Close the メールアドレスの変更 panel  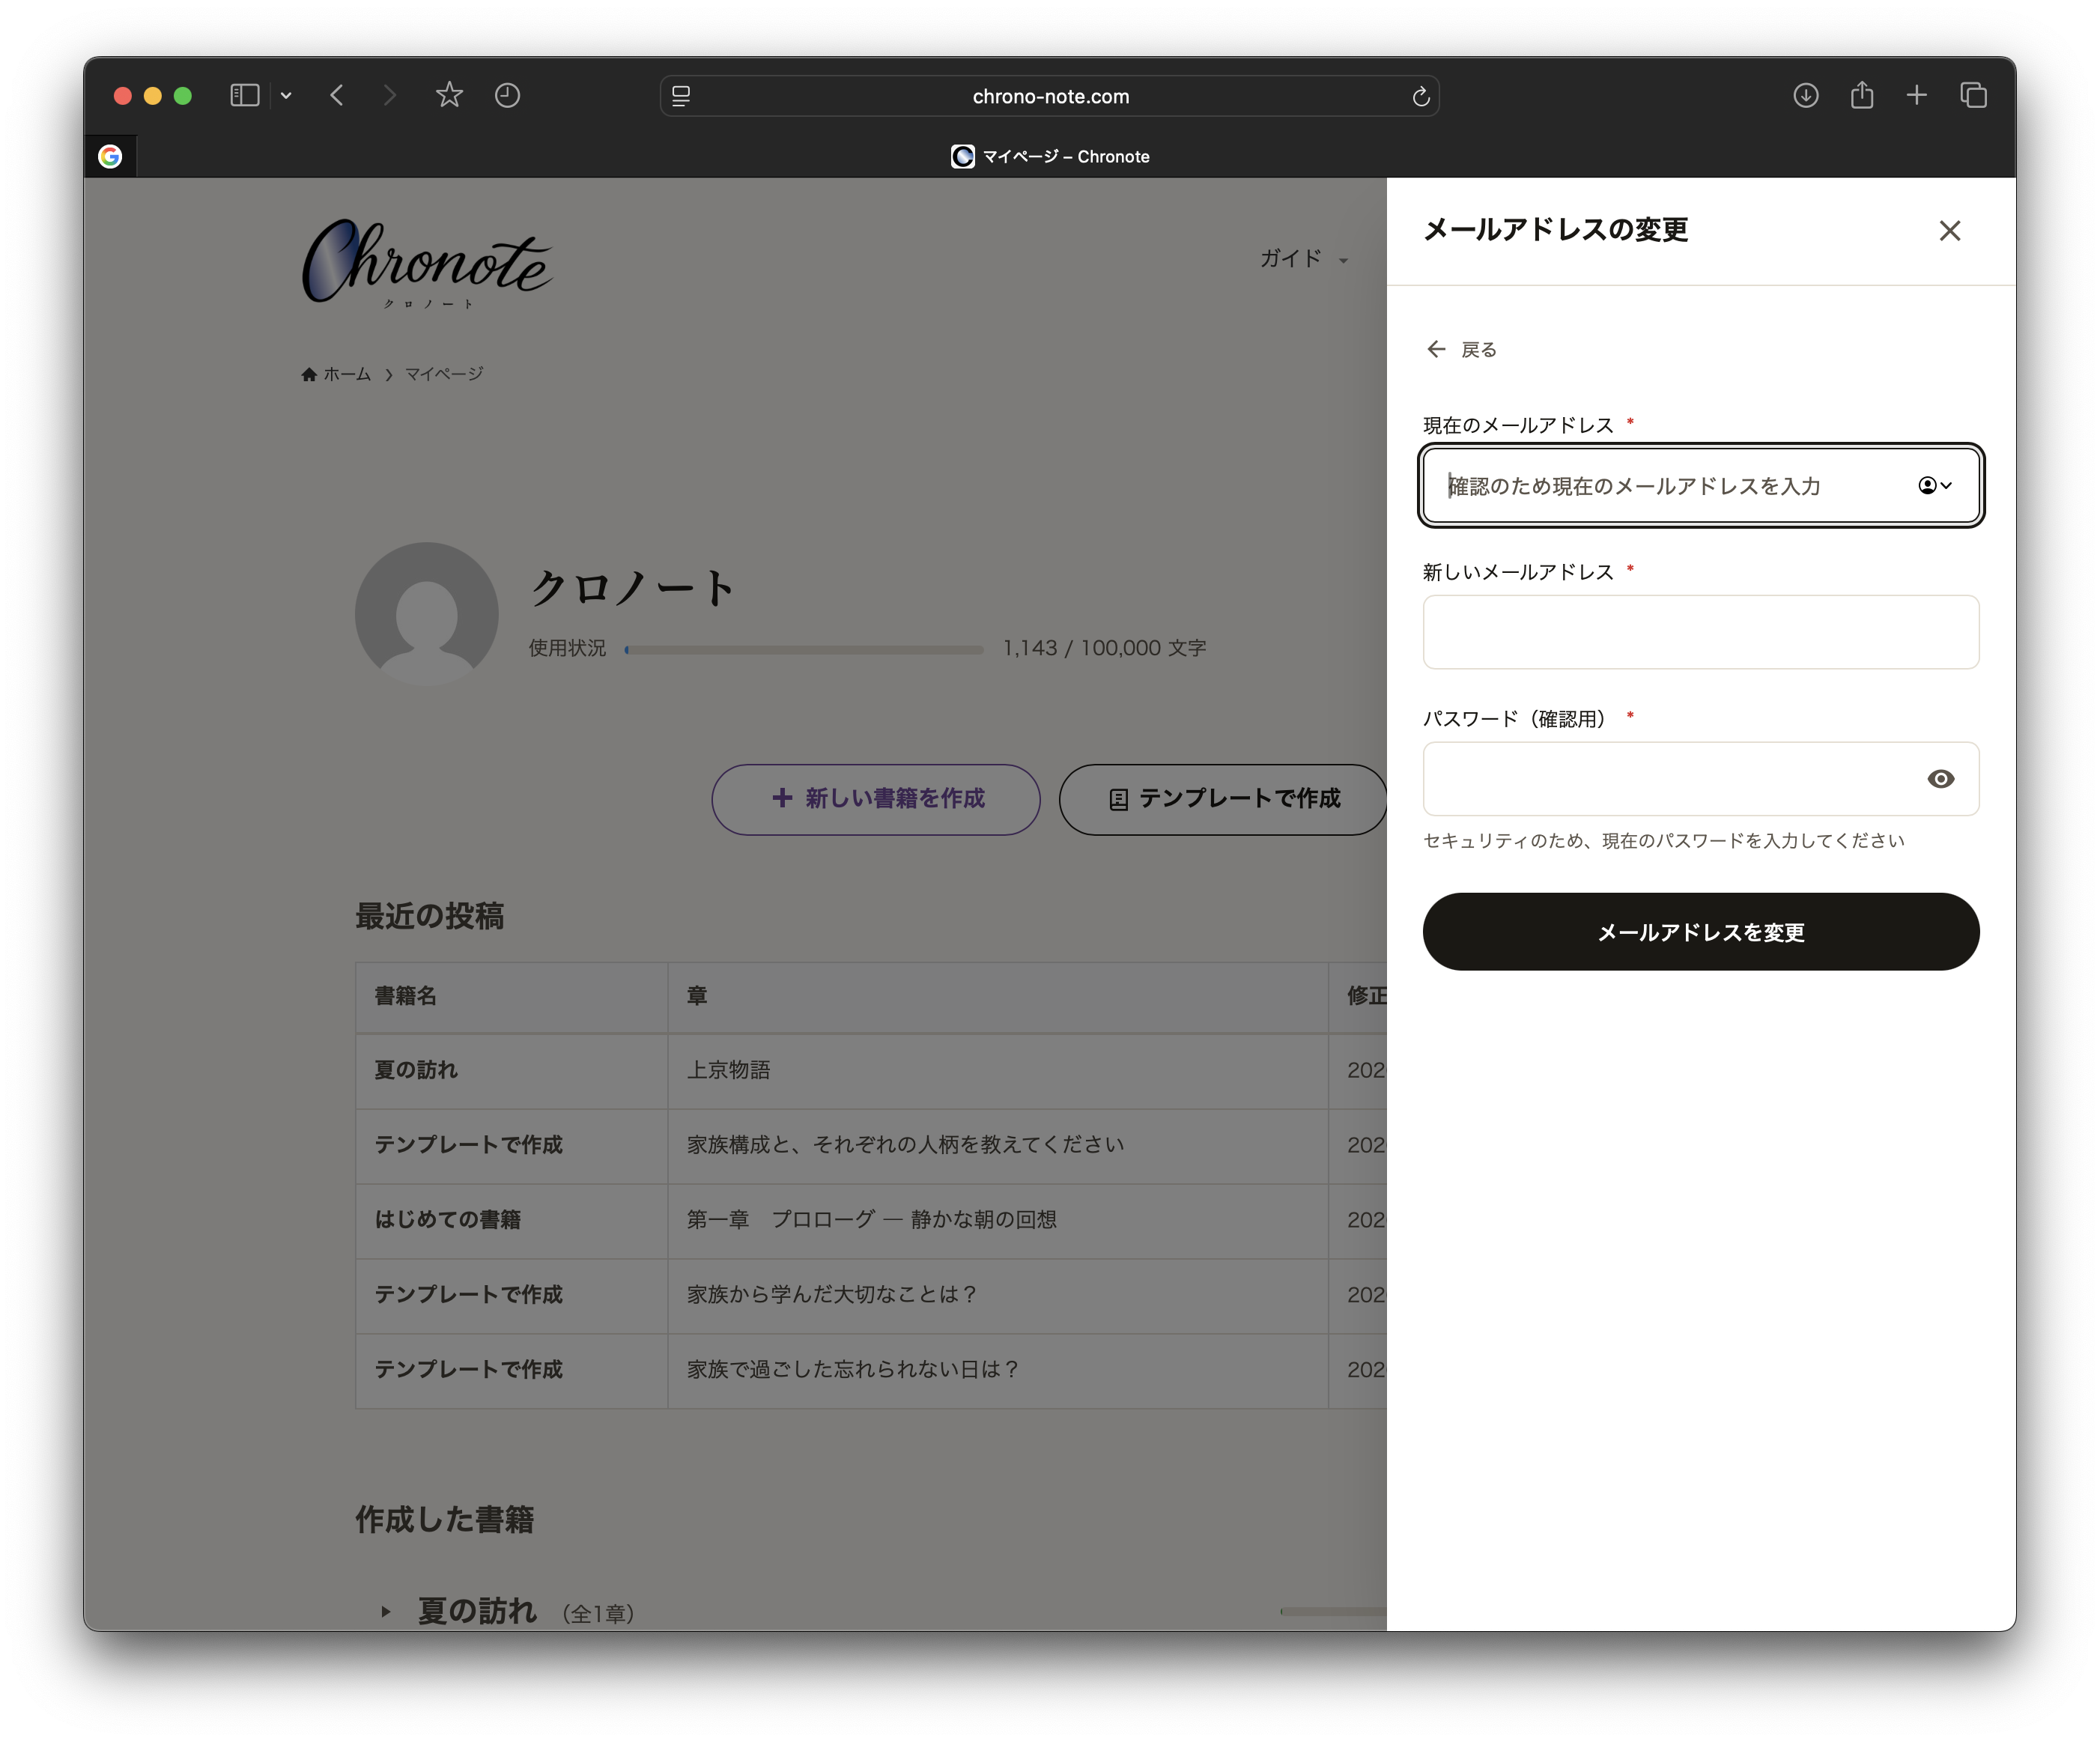pyautogui.click(x=1949, y=231)
